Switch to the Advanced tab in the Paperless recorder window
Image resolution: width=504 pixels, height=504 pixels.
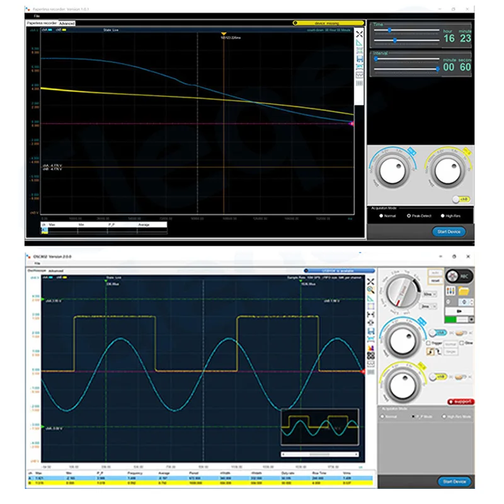point(67,23)
